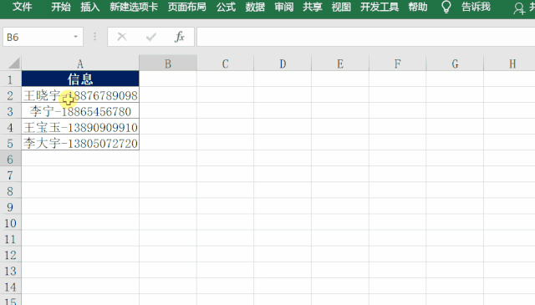Select column H header

pyautogui.click(x=509, y=64)
